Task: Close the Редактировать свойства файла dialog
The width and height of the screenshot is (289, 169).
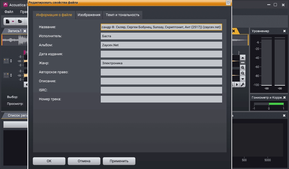Action: (x=228, y=3)
